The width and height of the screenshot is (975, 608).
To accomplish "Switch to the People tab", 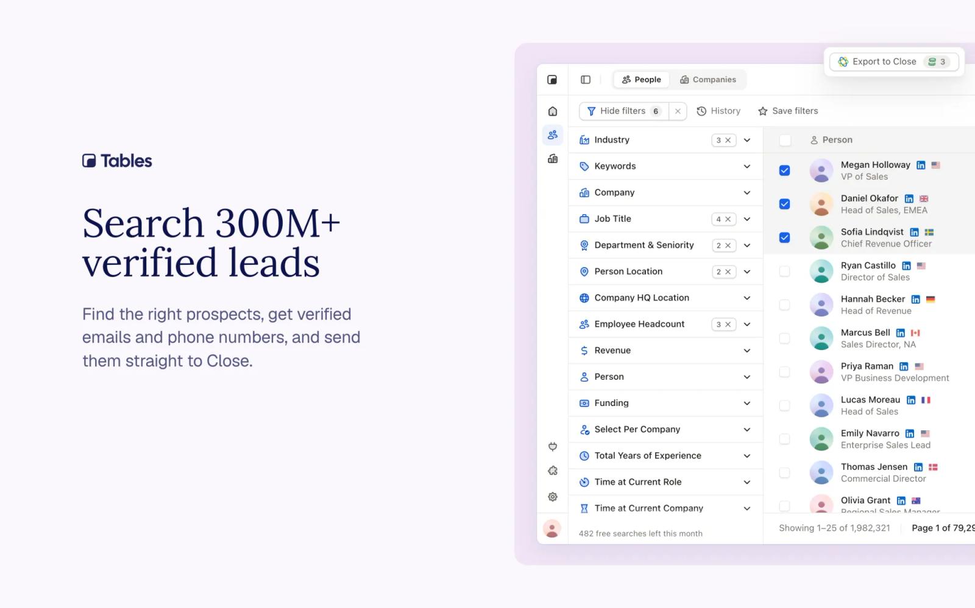I will 641,80.
